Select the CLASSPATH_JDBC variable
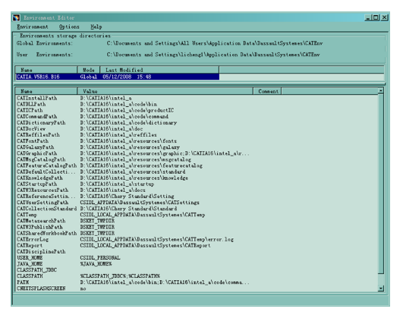 point(36,270)
